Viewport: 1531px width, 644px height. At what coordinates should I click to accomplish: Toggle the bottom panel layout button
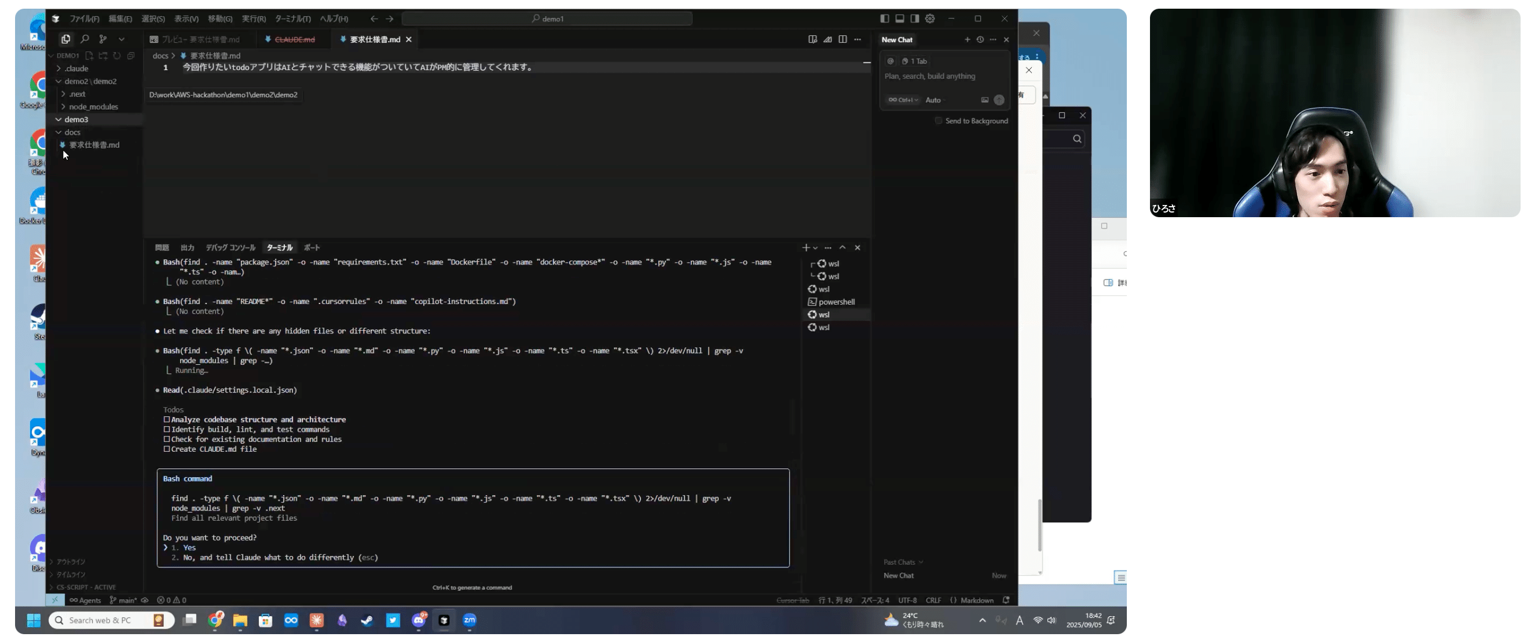point(899,19)
